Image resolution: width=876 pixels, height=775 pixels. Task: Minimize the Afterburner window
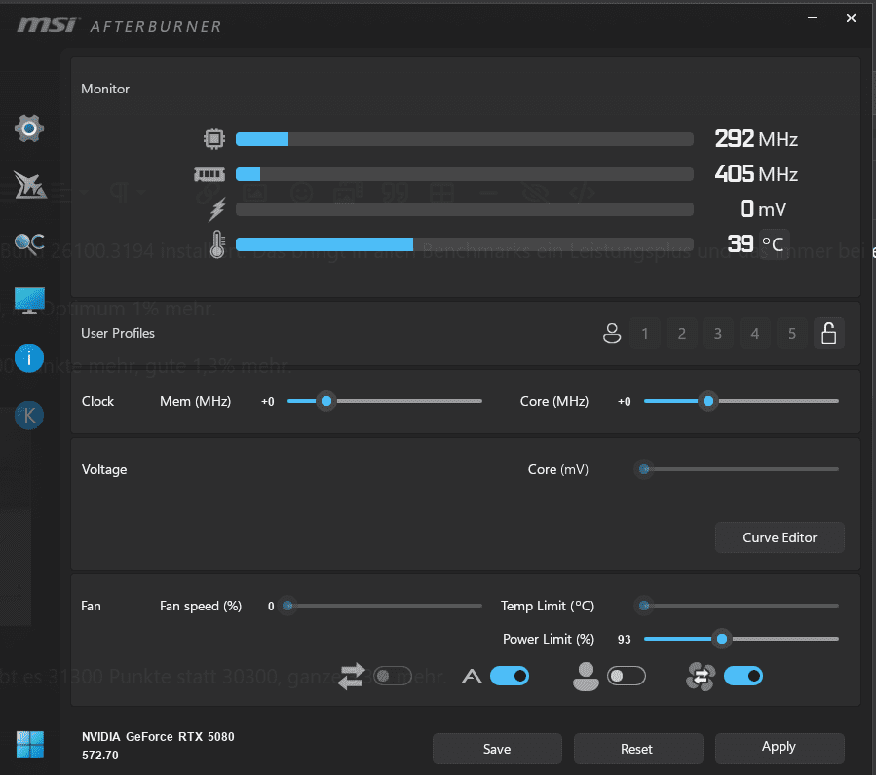[x=813, y=18]
